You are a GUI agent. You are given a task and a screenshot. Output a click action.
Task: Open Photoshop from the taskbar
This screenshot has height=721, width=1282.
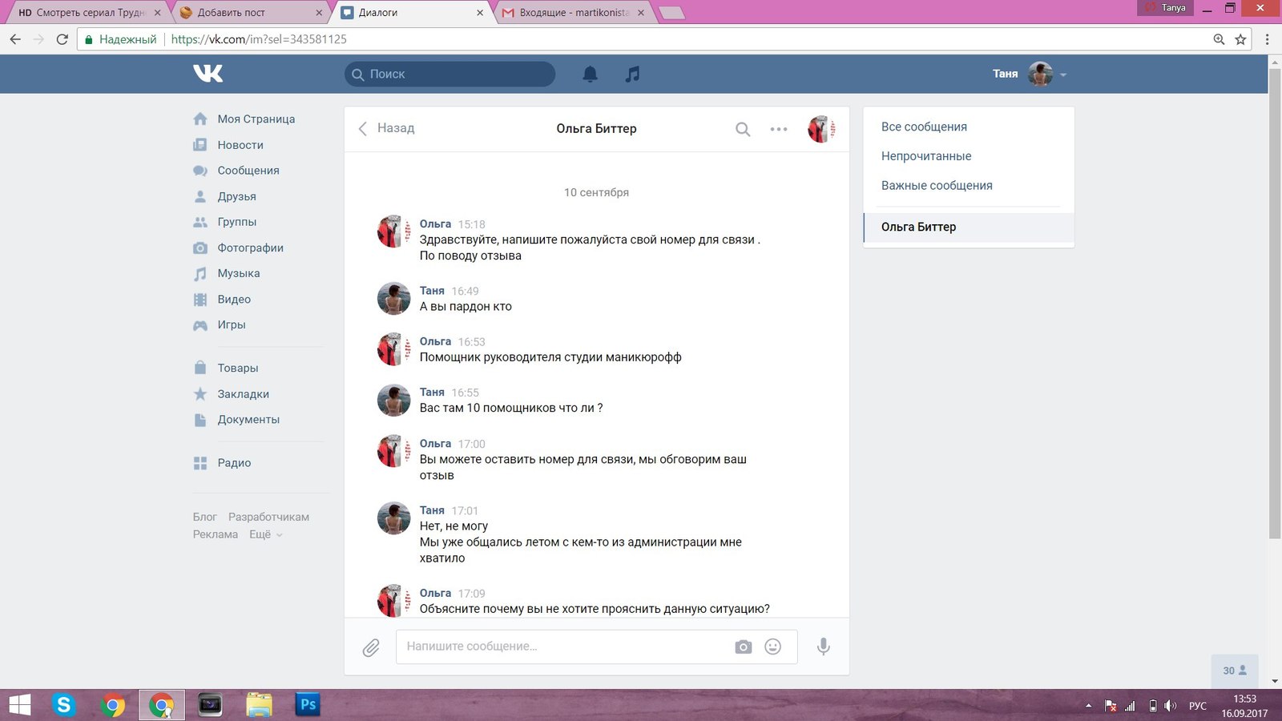(308, 705)
